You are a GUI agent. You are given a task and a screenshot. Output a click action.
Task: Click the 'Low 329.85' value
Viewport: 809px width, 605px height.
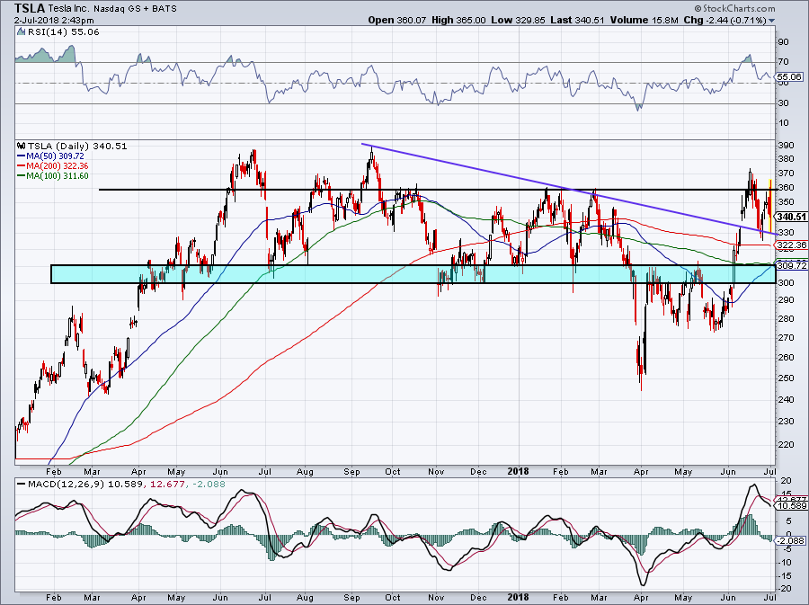[519, 20]
